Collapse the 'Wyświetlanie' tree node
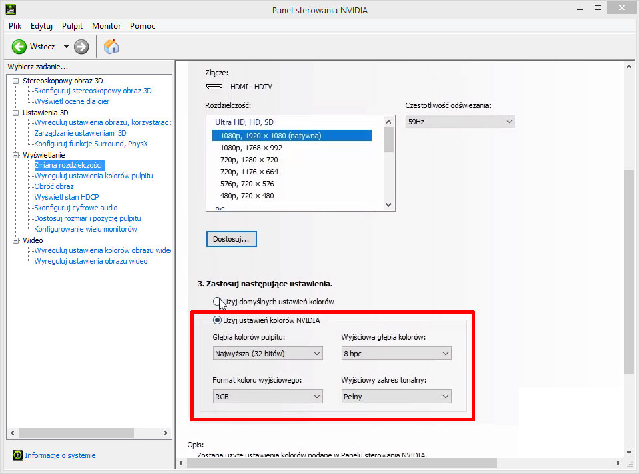 coord(15,155)
